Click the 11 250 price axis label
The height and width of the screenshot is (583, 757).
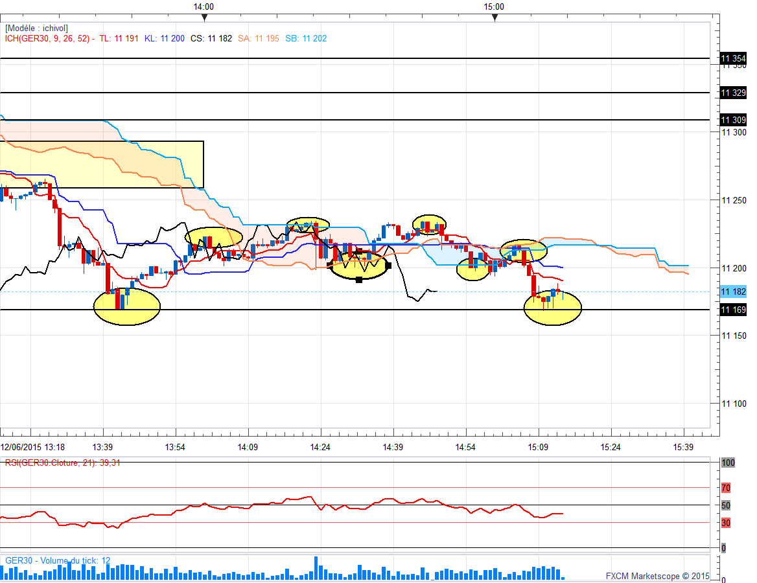coord(734,200)
